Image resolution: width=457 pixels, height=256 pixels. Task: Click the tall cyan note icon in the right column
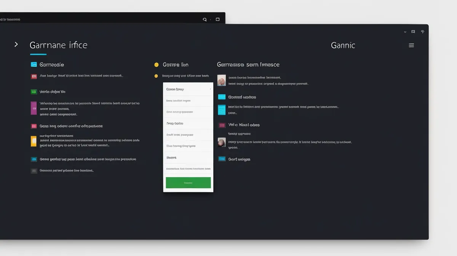(222, 110)
